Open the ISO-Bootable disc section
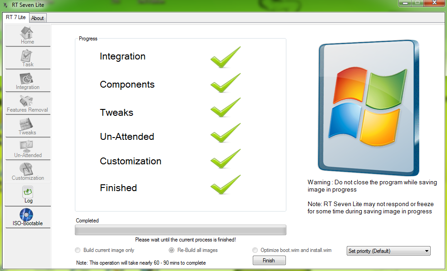Viewport: 447px width, 271px height. (28, 217)
